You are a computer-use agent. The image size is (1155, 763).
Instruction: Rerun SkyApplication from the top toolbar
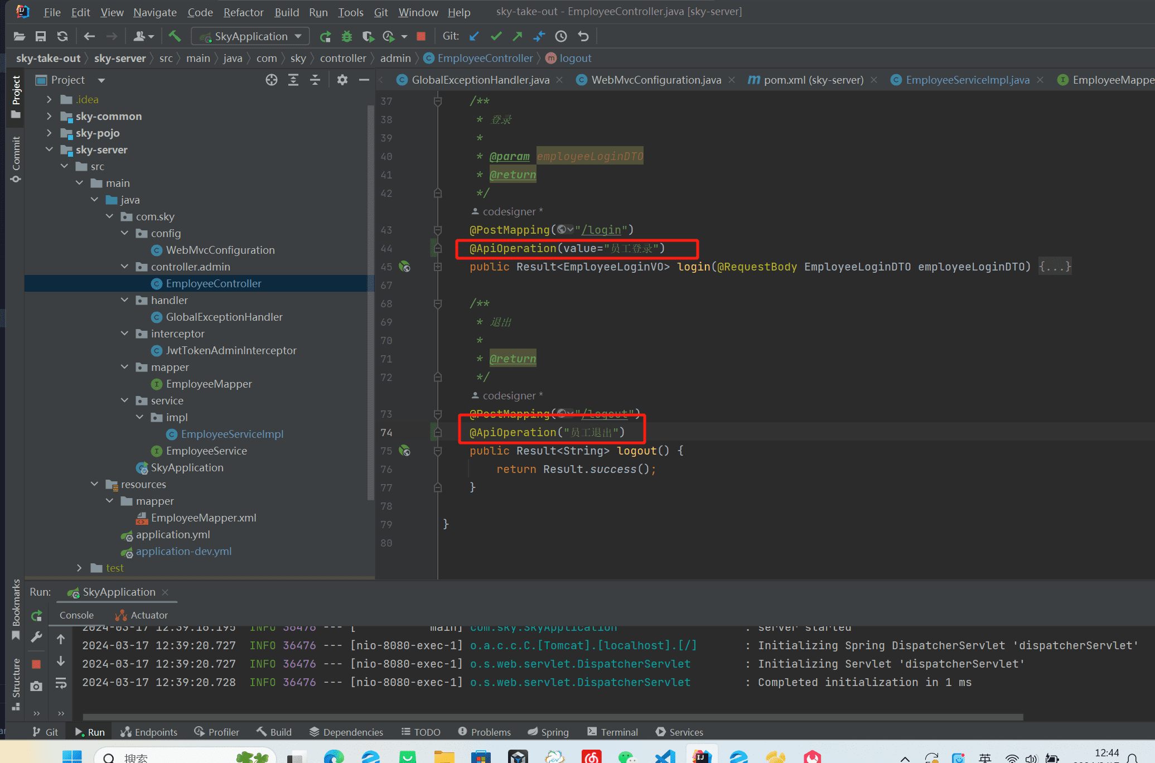pyautogui.click(x=325, y=37)
